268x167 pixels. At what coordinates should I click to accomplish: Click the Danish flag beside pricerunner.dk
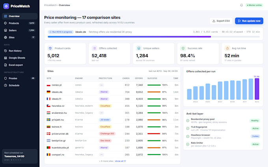(48, 134)
